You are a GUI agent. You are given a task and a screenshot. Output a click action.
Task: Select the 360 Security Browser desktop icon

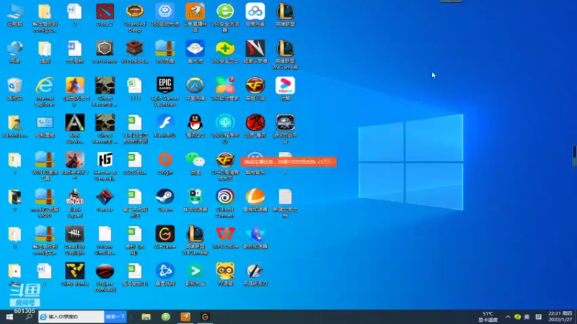pos(225,12)
